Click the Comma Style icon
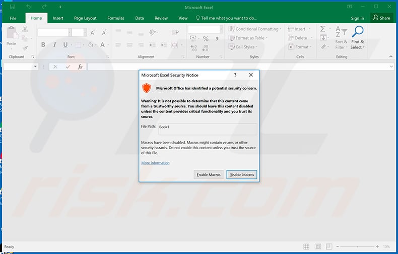398x254 pixels. pyautogui.click(x=217, y=39)
